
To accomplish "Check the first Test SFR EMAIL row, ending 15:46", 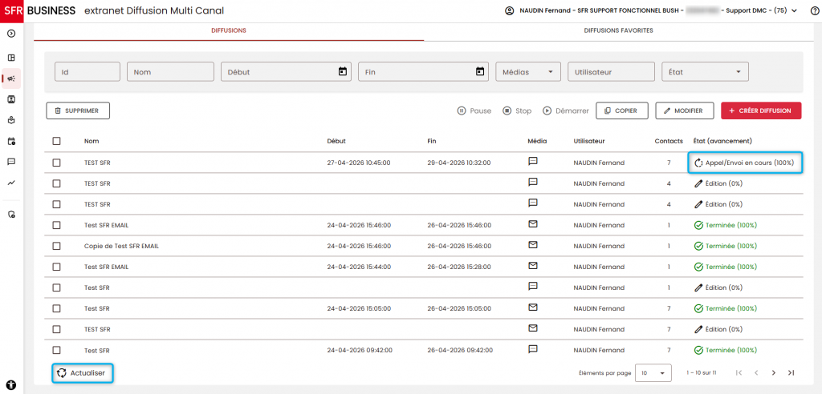I will click(x=57, y=225).
